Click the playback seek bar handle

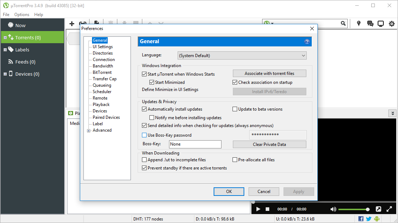253,202
